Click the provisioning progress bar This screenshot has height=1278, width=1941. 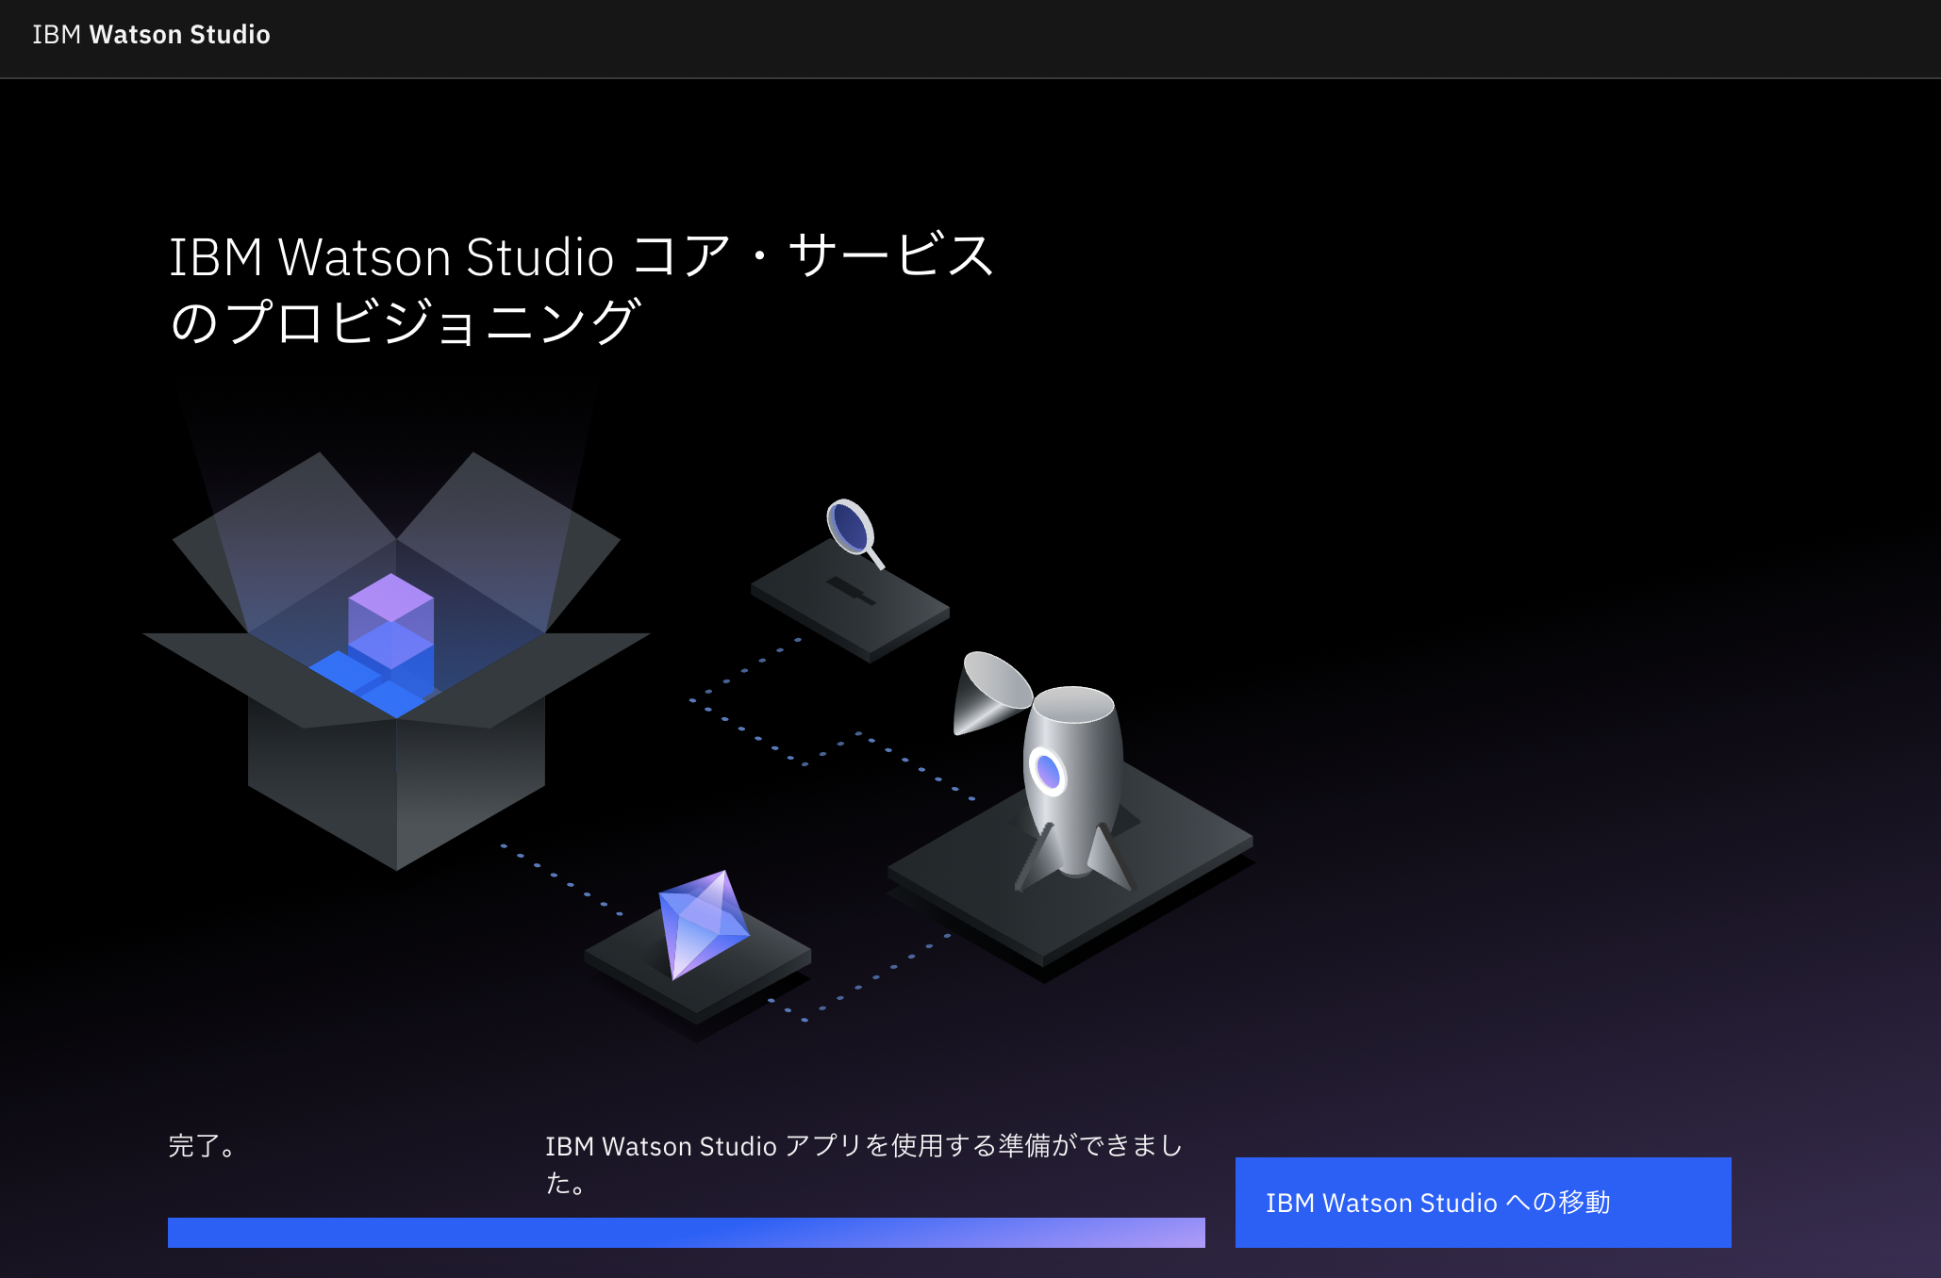coord(686,1230)
